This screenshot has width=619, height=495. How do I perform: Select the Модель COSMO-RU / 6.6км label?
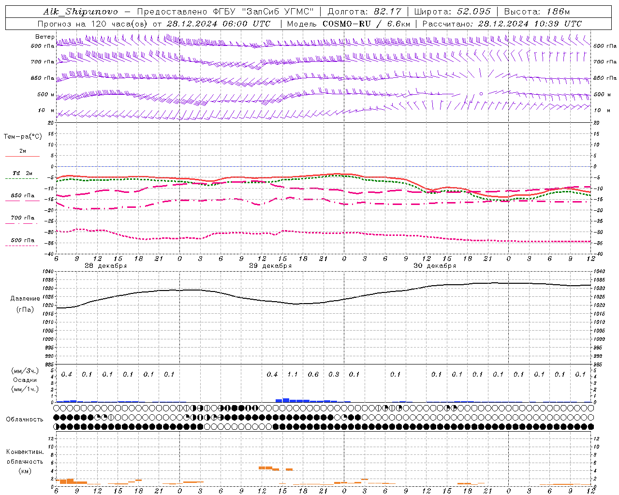pos(349,24)
